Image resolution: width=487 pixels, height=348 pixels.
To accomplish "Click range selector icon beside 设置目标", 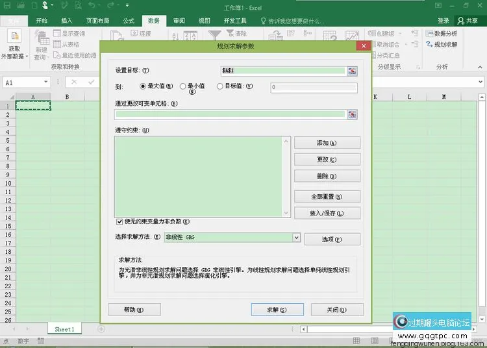I will coord(352,71).
